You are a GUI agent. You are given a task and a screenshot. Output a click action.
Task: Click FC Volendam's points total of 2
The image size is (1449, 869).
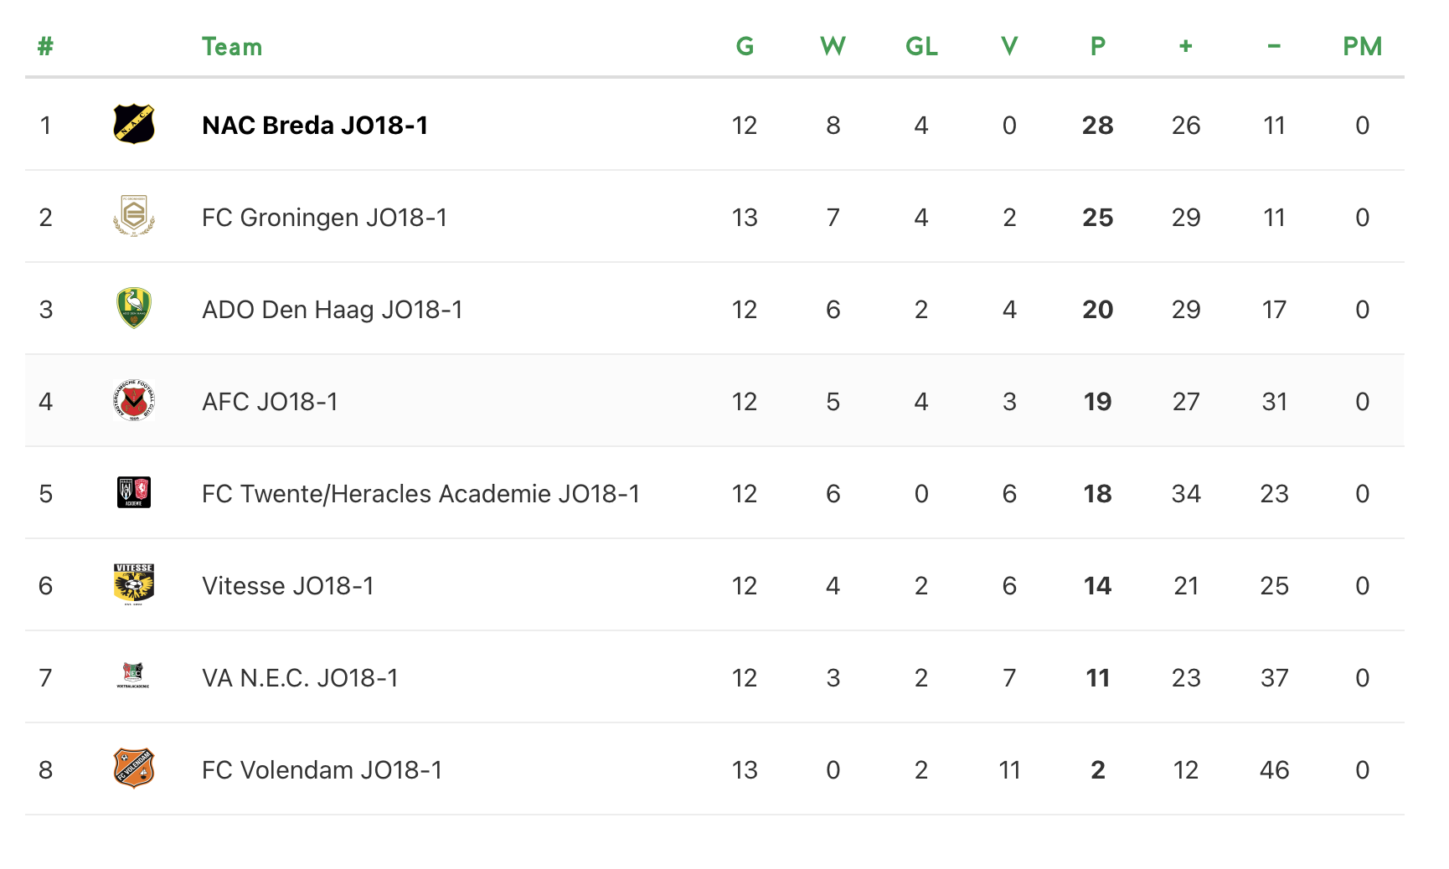(x=1097, y=770)
